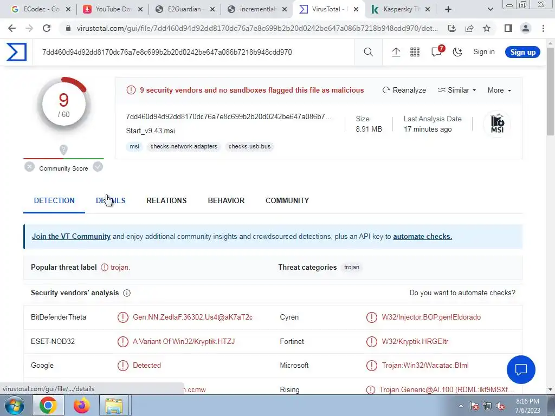Switch to the DETAILS tab
Screen dimensions: 555x416
(111, 200)
